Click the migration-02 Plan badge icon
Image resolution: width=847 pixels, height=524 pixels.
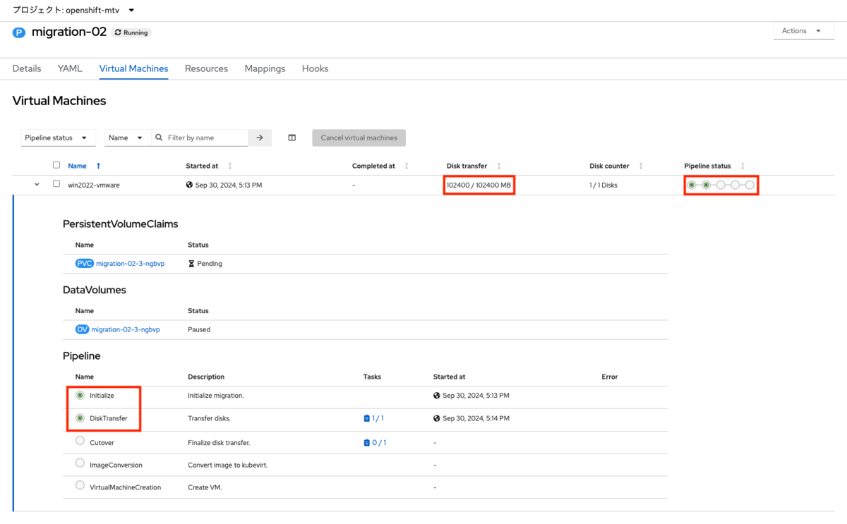(18, 32)
